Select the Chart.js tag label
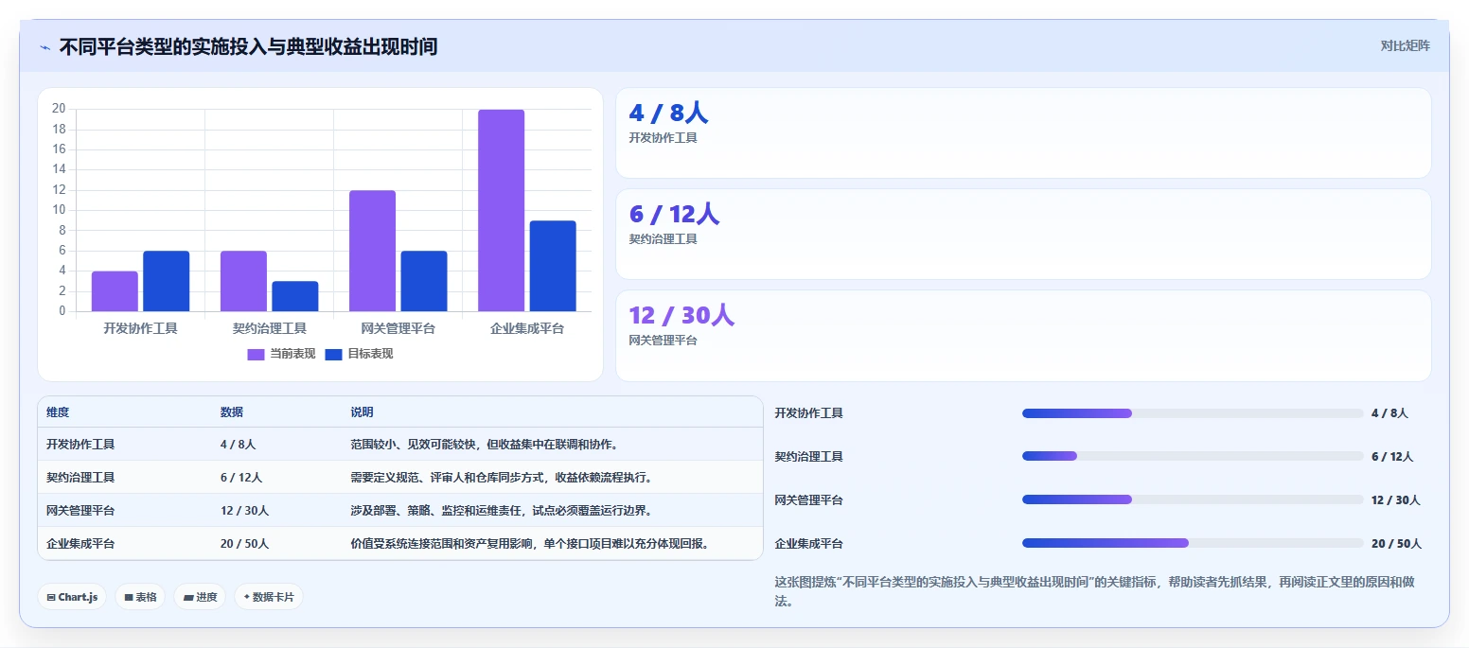Screen dimensions: 1469x648 79,598
